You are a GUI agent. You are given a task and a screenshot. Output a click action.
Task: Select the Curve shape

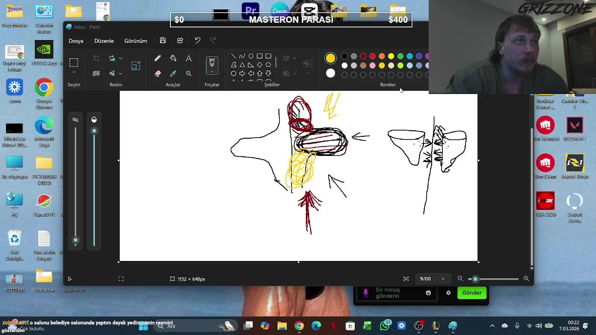pos(242,56)
